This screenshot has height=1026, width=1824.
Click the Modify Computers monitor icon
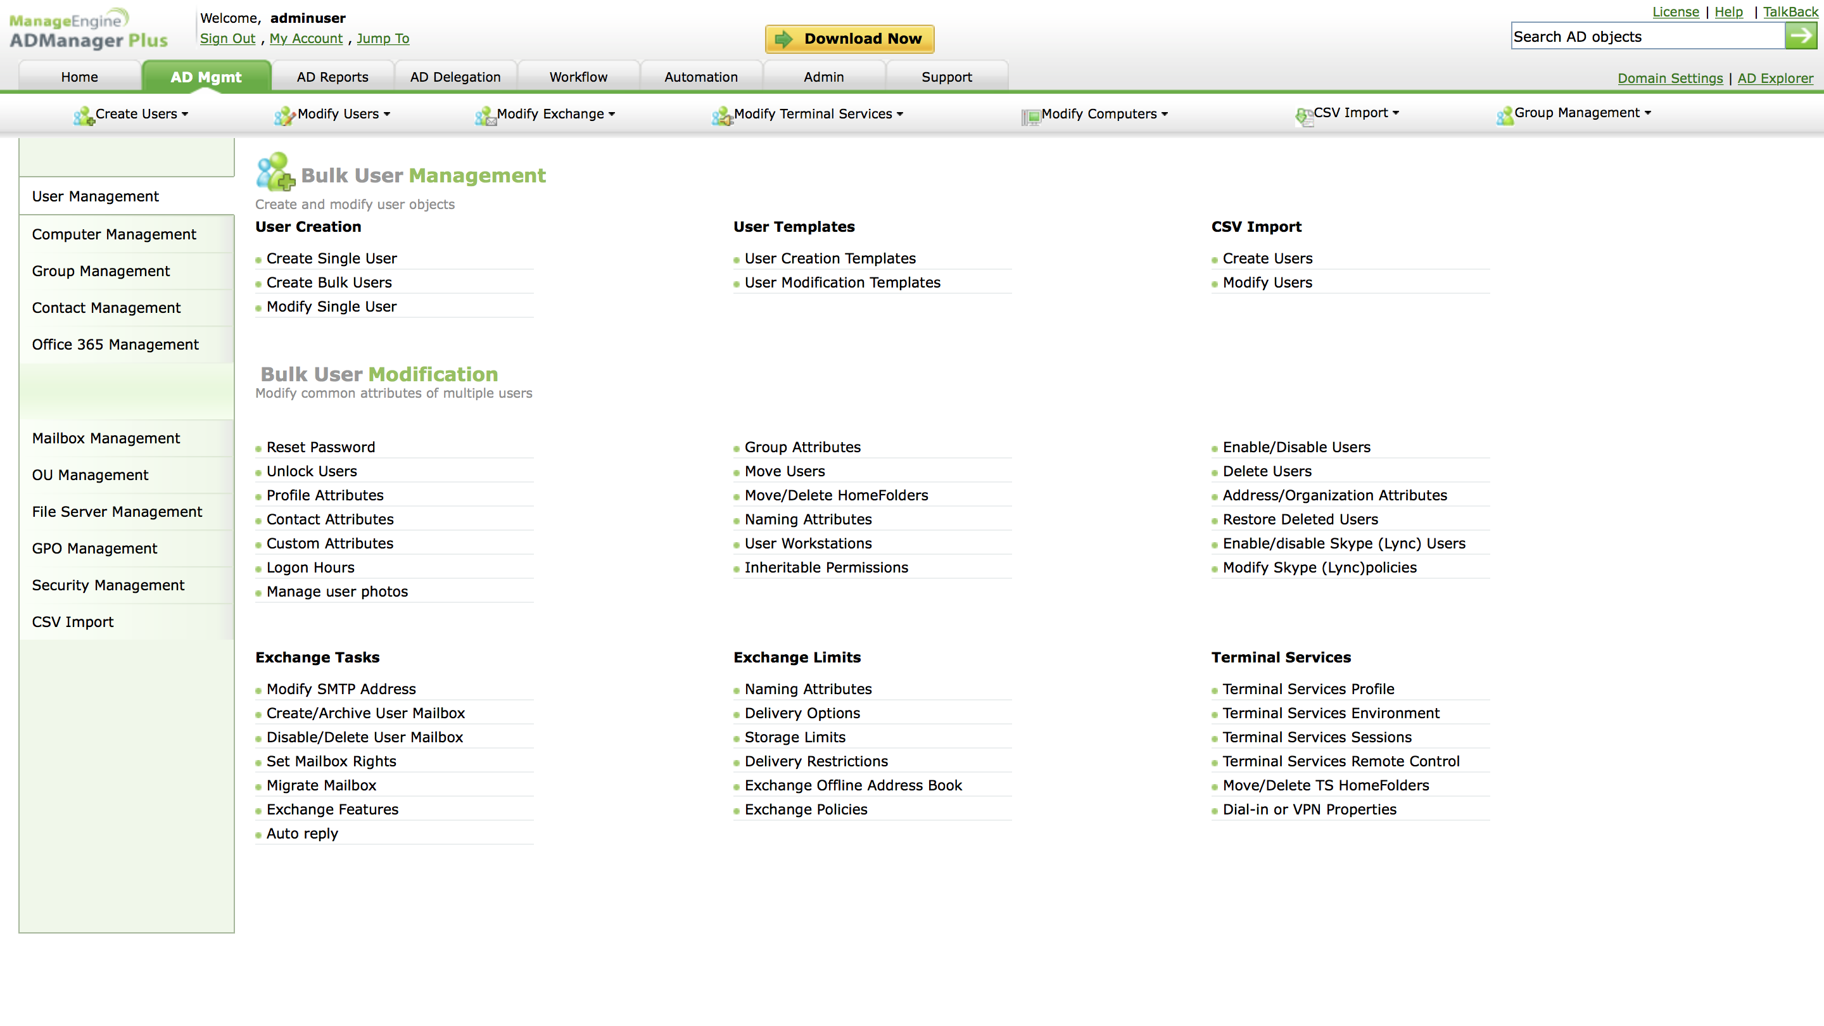[1030, 117]
